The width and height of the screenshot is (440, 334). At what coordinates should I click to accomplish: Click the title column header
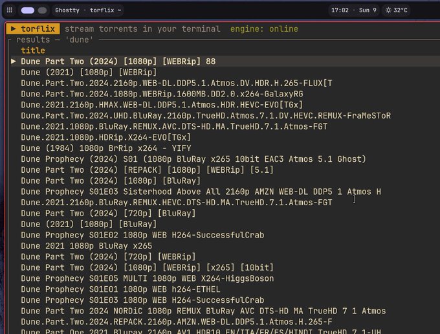(33, 50)
